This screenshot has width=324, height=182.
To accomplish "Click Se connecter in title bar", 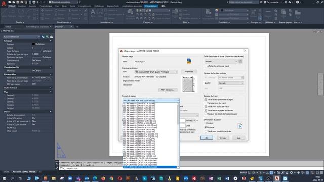I will point(273,2).
